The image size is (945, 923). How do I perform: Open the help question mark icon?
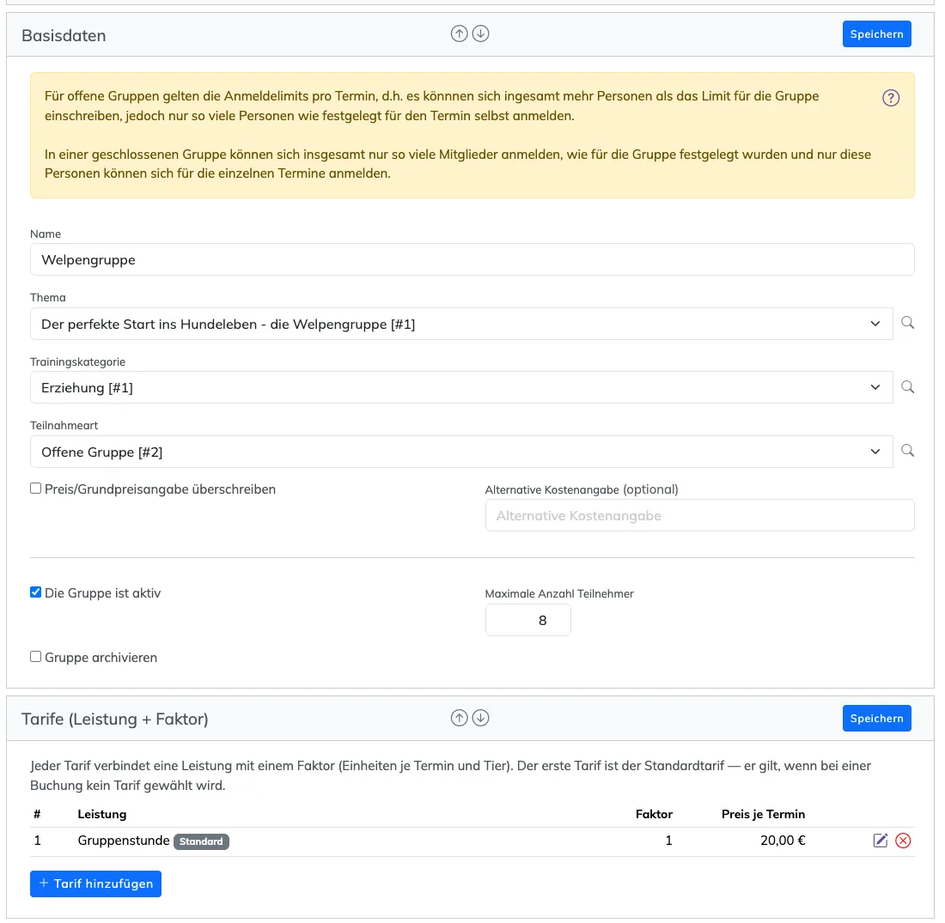[x=891, y=98]
